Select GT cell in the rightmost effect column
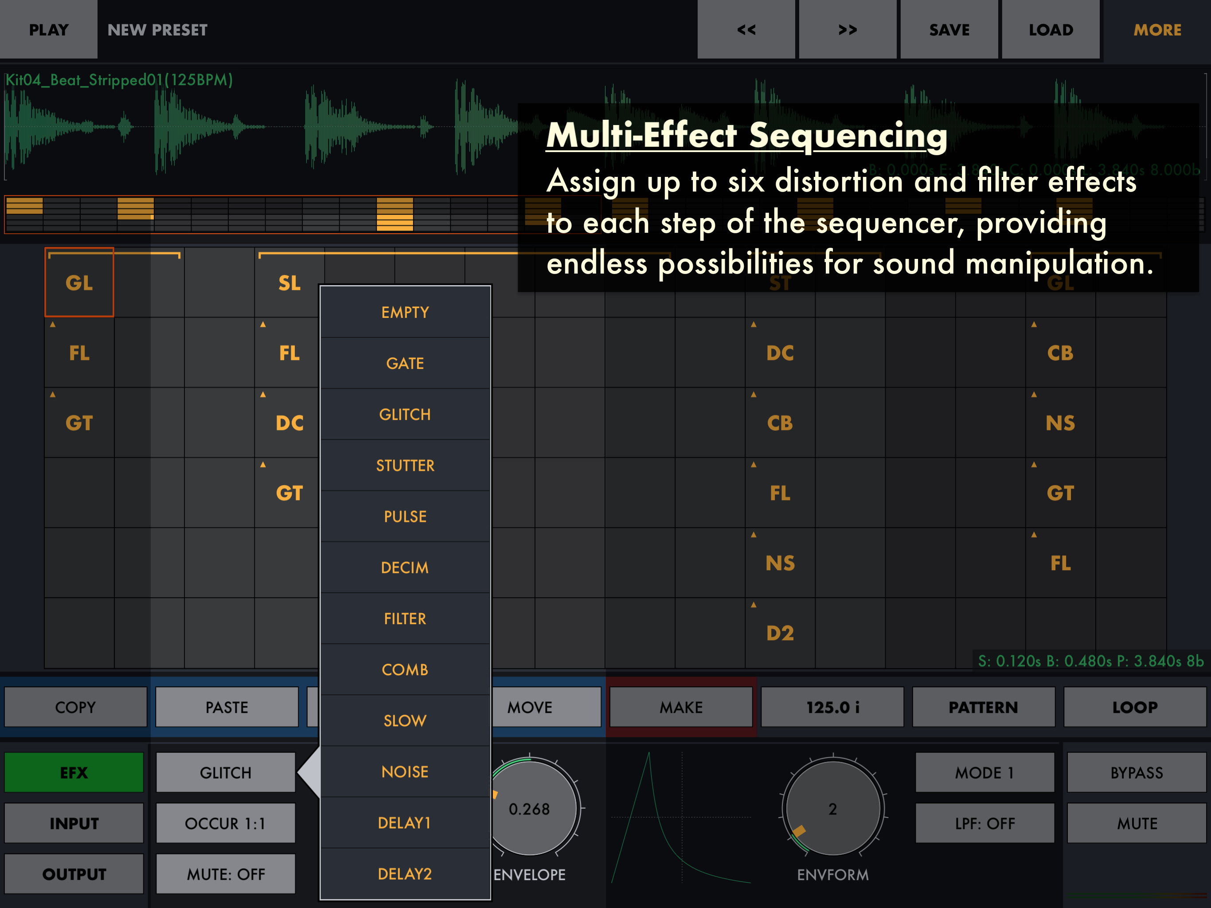The height and width of the screenshot is (908, 1211). 1060,493
